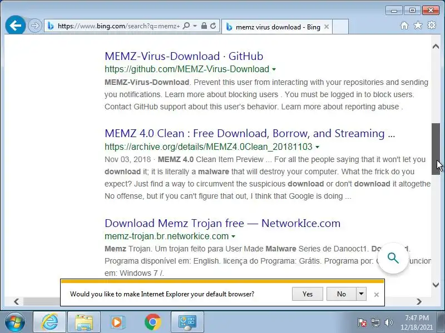Click the taskbar clock showing 7:47 PM
445x333 pixels.
pyautogui.click(x=416, y=322)
